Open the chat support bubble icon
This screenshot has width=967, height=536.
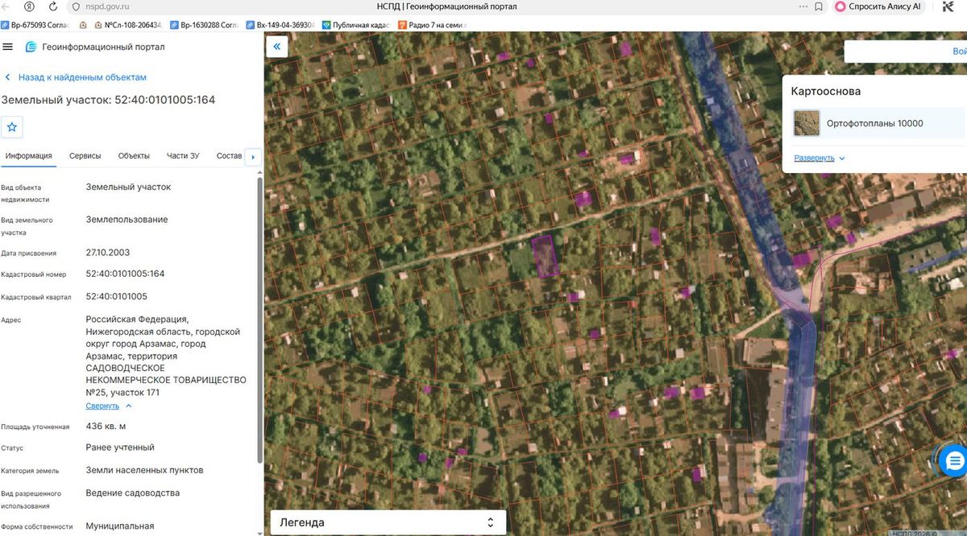(x=955, y=460)
